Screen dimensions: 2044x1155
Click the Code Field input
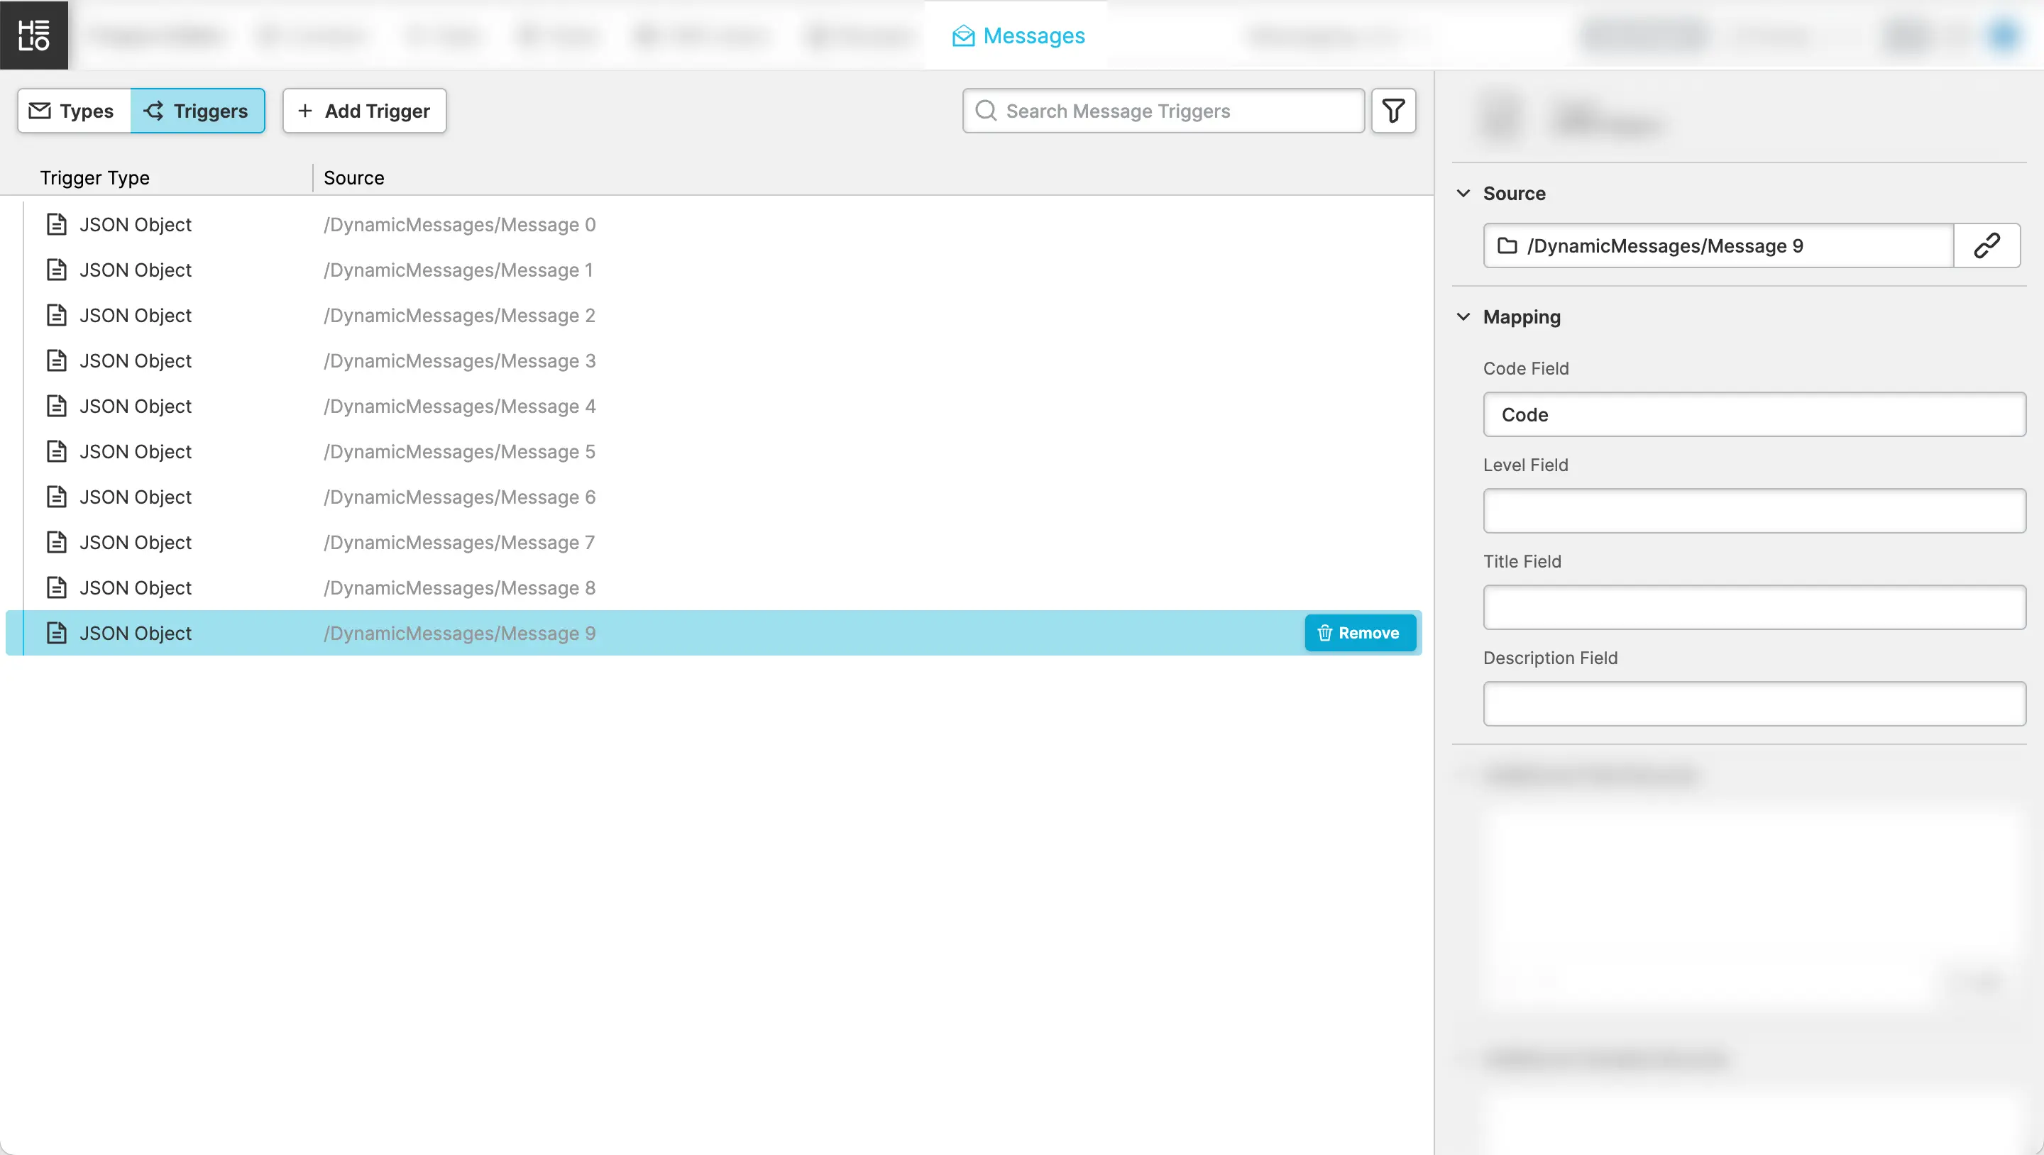coord(1754,415)
